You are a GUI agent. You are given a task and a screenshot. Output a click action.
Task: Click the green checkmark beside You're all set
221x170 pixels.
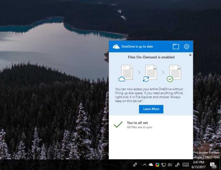click(x=118, y=125)
